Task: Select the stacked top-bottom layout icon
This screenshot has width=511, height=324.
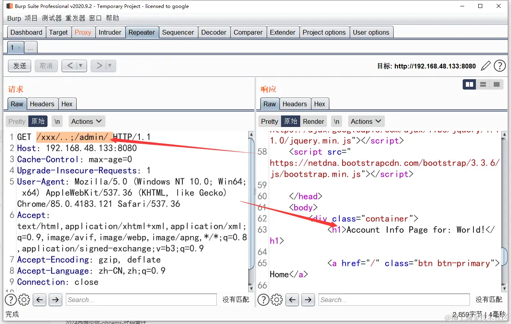Action: click(483, 84)
